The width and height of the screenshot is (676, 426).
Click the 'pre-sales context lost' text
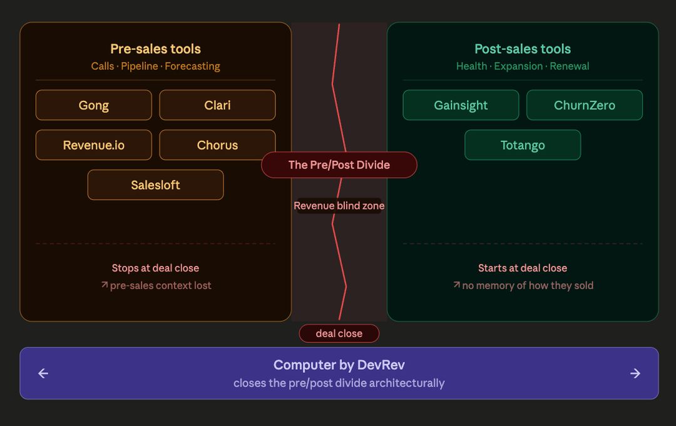point(160,286)
